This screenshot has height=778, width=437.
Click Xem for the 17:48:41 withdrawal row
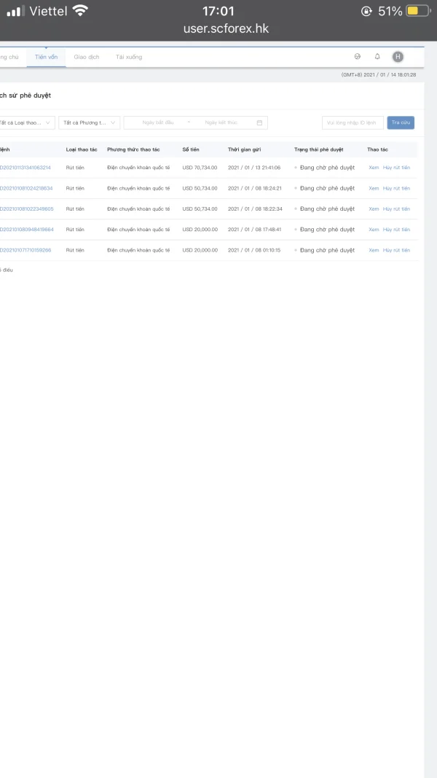tap(374, 230)
